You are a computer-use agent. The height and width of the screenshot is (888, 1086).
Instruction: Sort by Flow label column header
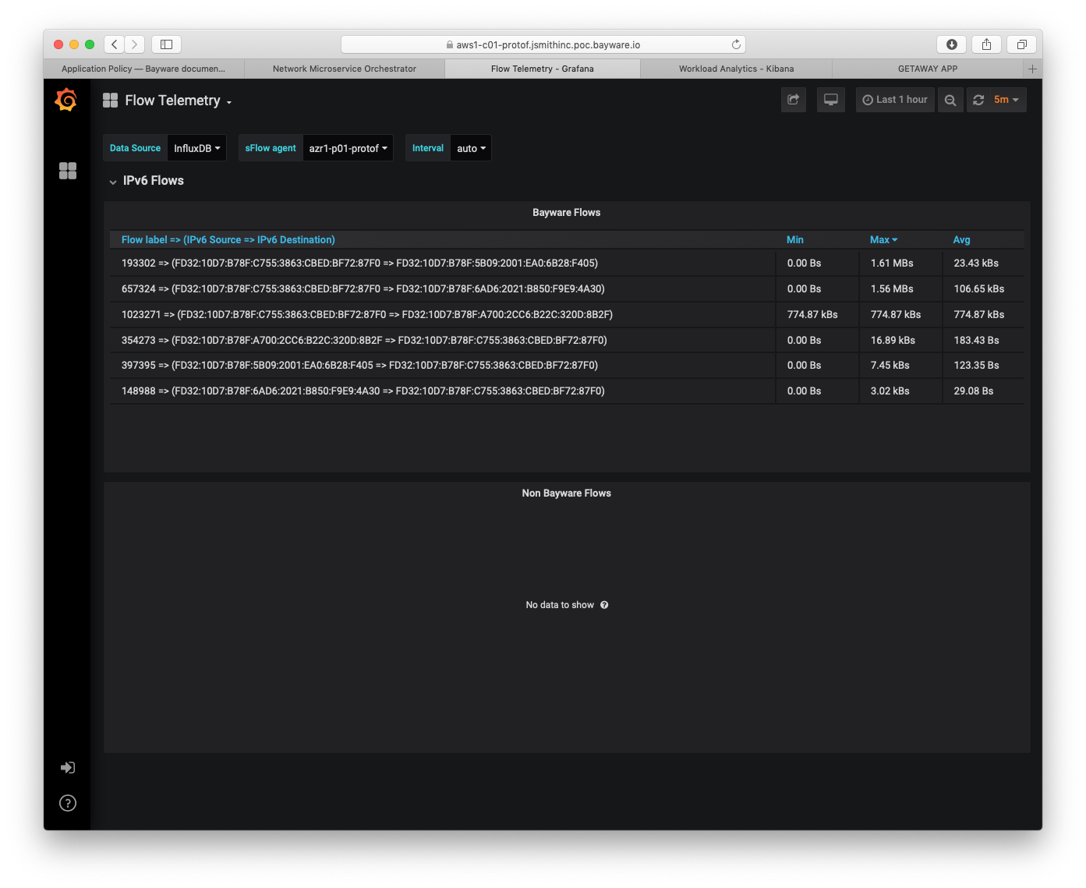228,240
